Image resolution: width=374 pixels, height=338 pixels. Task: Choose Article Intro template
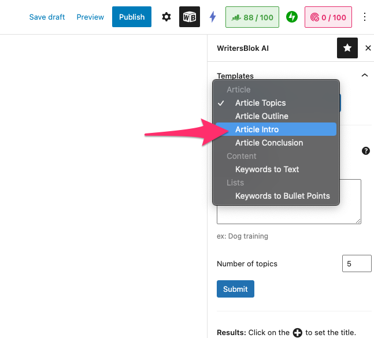pos(276,129)
